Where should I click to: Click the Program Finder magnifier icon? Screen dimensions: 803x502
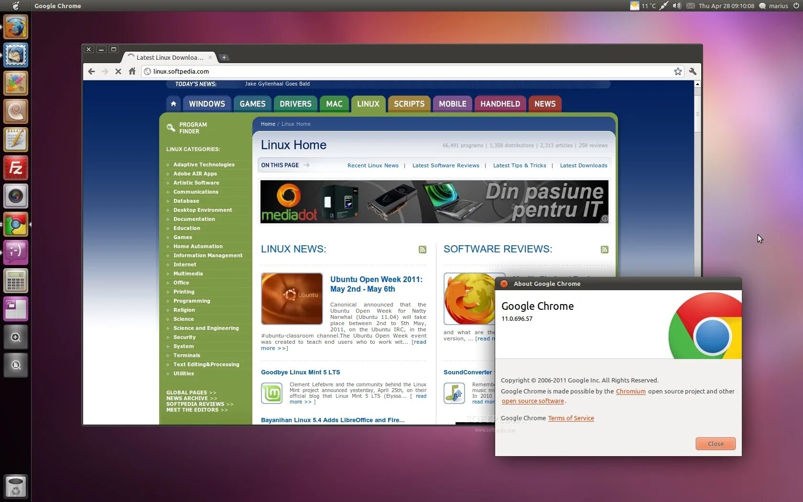171,128
